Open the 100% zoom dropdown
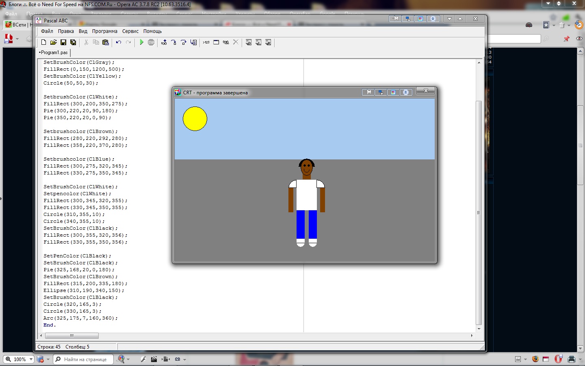The image size is (585, 366). tap(31, 359)
